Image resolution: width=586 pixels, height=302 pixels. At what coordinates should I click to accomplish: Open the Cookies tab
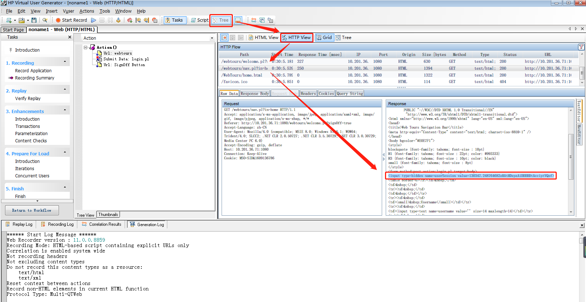pos(326,94)
